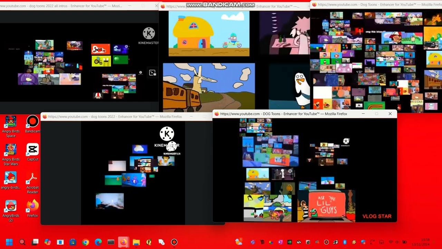The height and width of the screenshot is (249, 442).
Task: Click the 'Dog Toons' top-right window title bar
Action: tap(376, 5)
